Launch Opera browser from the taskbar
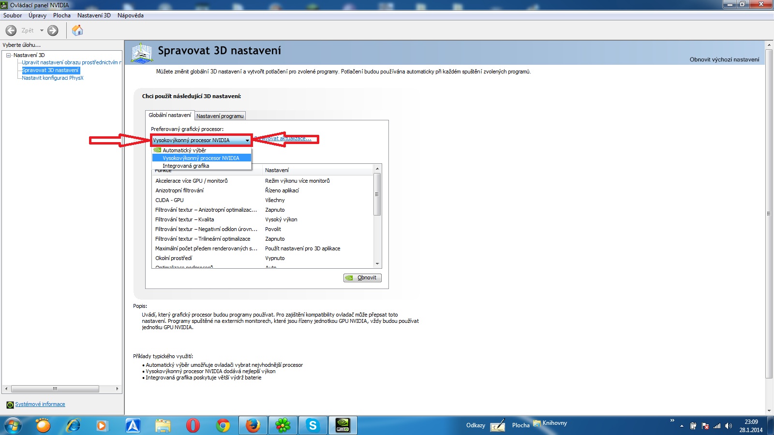Viewport: 774px width, 435px height. (x=193, y=425)
